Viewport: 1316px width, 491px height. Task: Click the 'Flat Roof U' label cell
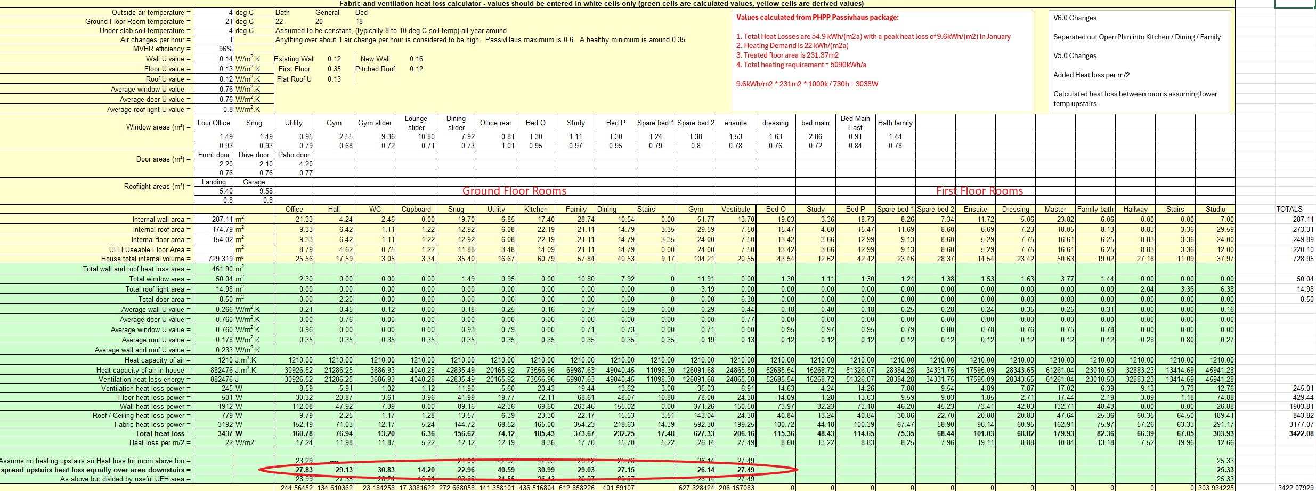(x=294, y=79)
